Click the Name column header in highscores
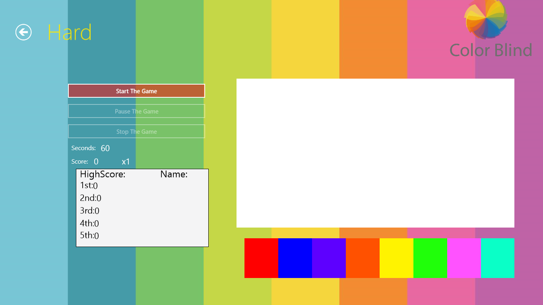 pyautogui.click(x=174, y=174)
